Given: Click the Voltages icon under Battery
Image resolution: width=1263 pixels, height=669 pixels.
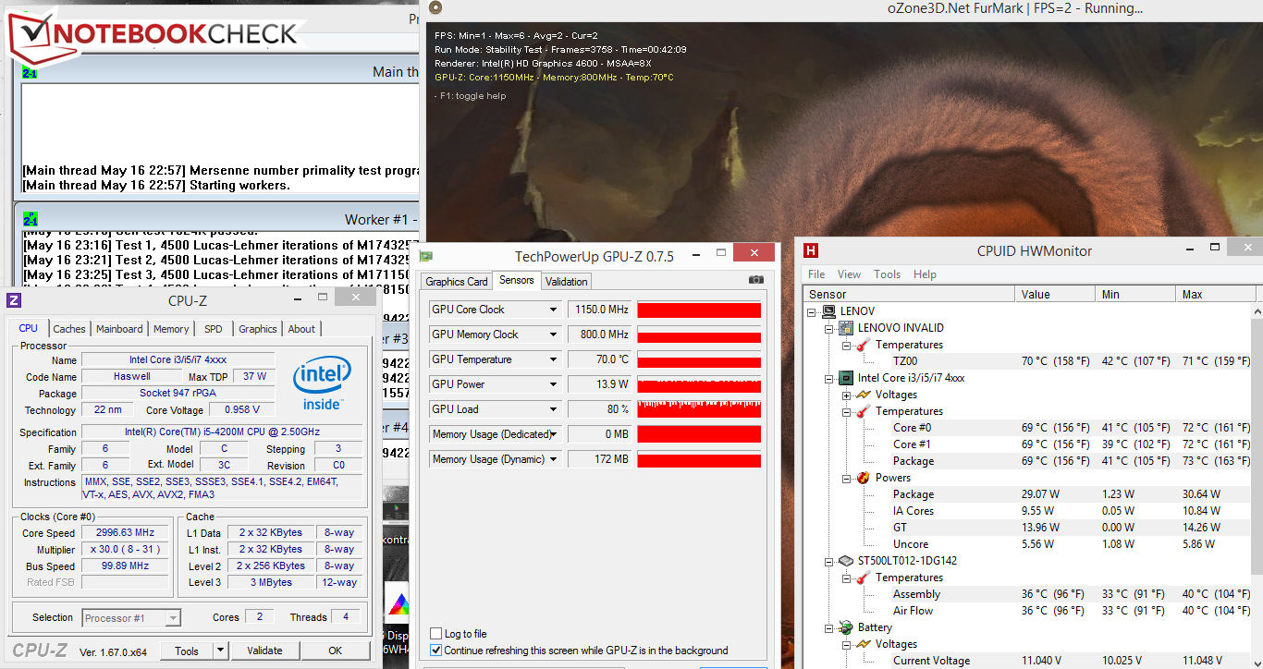Looking at the screenshot, I should click(x=862, y=644).
